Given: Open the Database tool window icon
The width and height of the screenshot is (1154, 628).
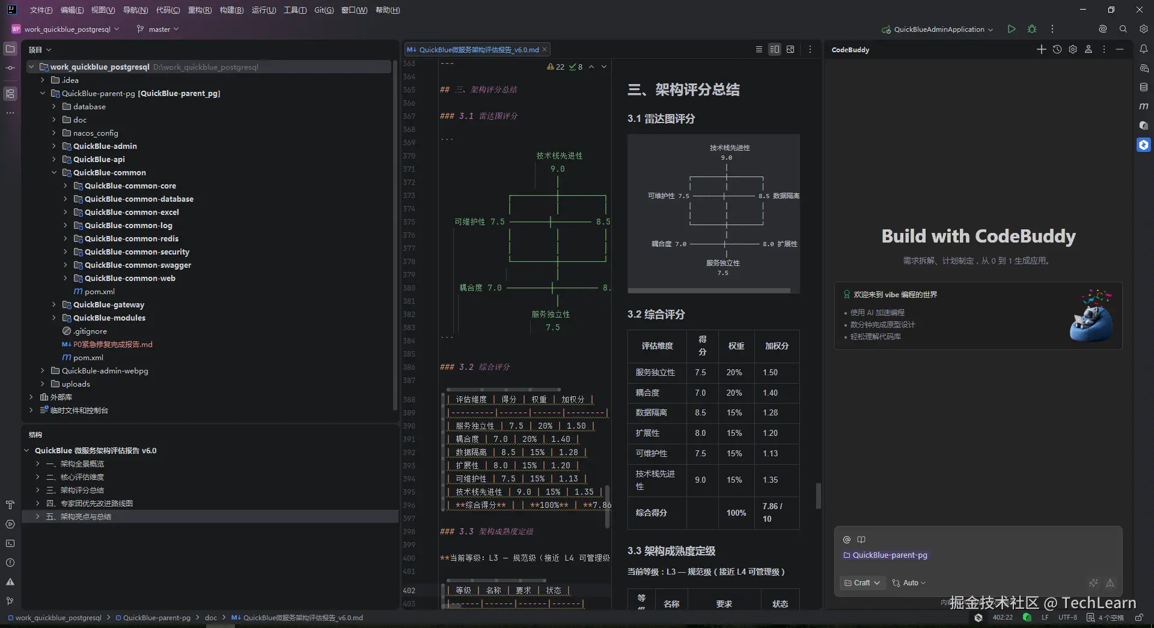Looking at the screenshot, I should pyautogui.click(x=1144, y=87).
